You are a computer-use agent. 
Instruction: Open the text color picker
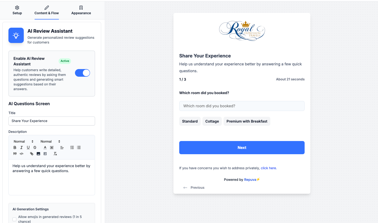pos(45,148)
